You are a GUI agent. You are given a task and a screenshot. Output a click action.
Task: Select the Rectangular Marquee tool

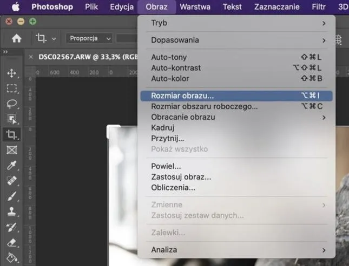pyautogui.click(x=11, y=88)
